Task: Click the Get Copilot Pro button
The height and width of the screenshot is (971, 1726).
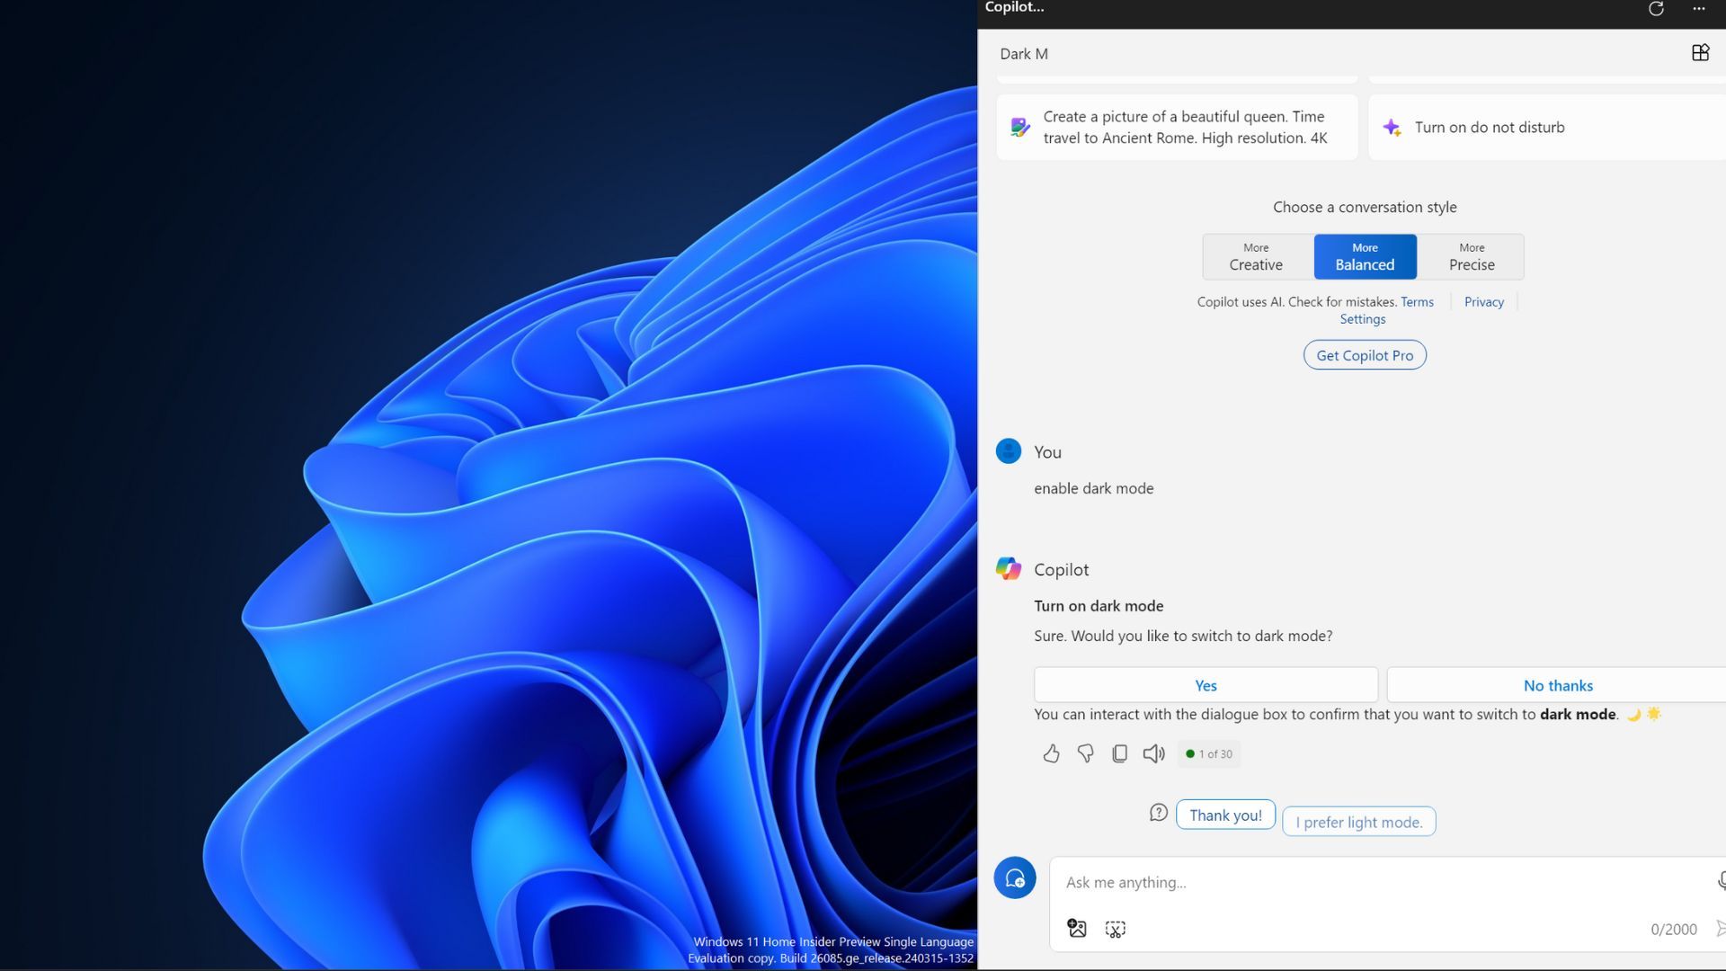Action: coord(1364,355)
